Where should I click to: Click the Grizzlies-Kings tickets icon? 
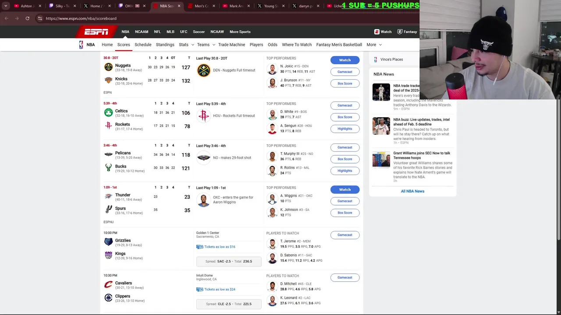coord(199,247)
